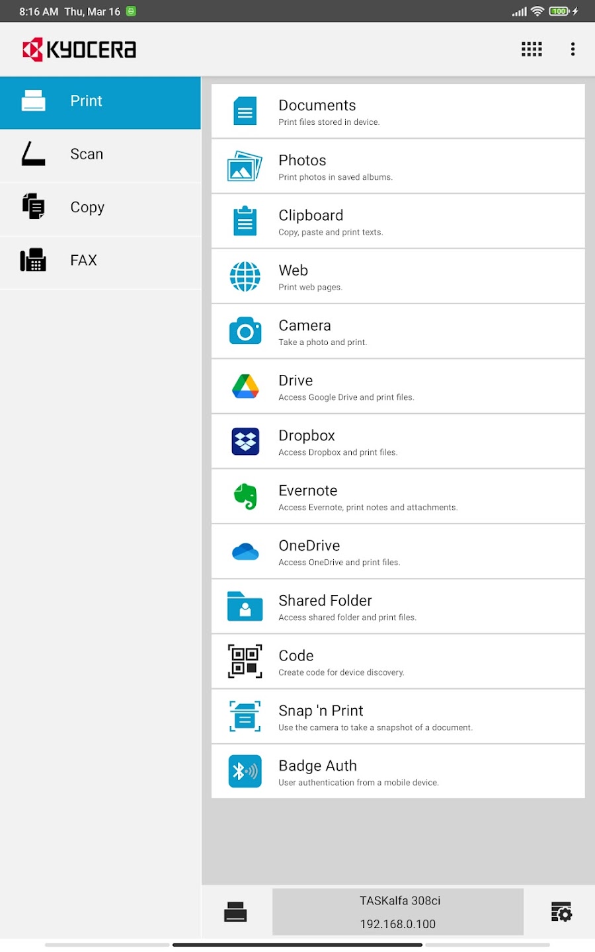The image size is (595, 952).
Task: Switch to the Copy tab
Action: 100,209
